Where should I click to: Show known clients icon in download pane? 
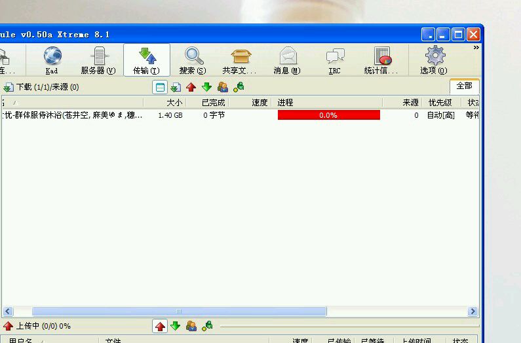[239, 87]
